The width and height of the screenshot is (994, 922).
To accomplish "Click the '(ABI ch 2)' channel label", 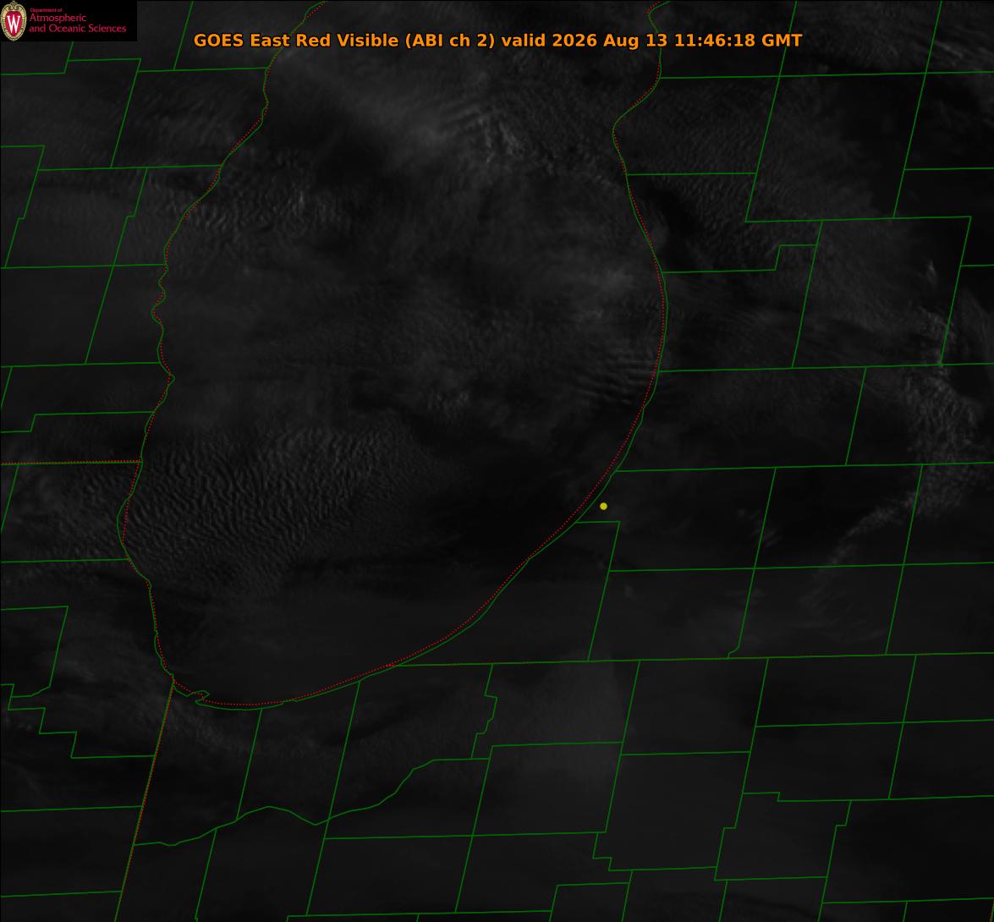I will click(x=450, y=41).
